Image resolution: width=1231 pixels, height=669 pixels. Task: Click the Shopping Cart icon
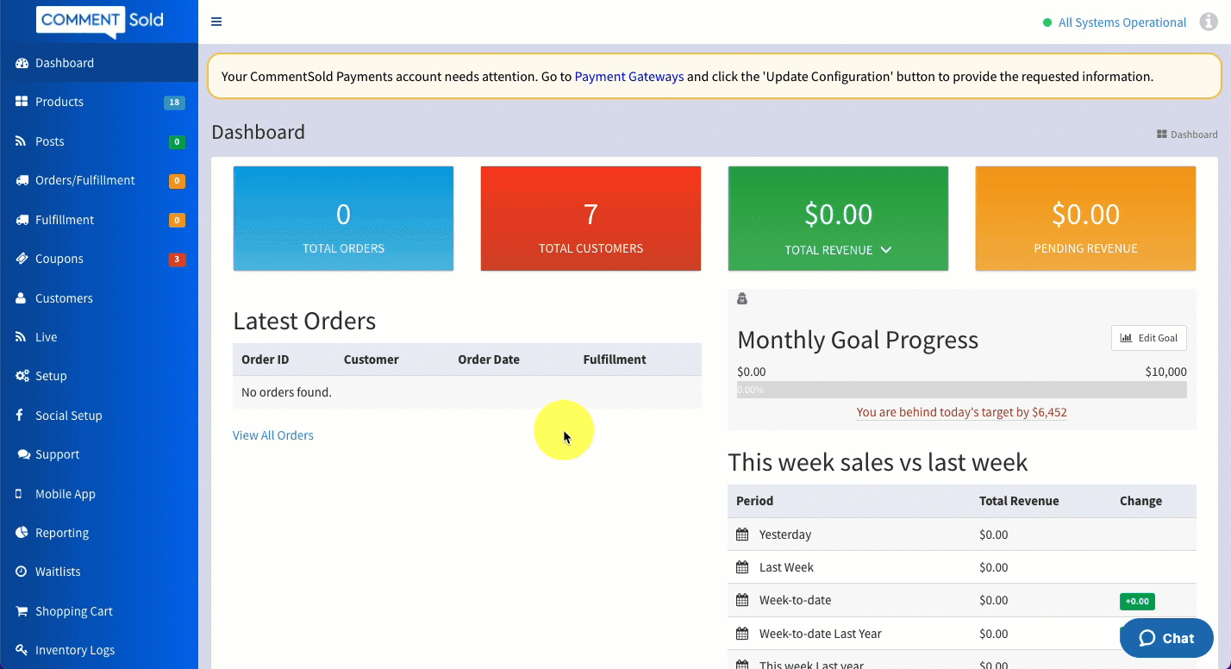(x=22, y=611)
